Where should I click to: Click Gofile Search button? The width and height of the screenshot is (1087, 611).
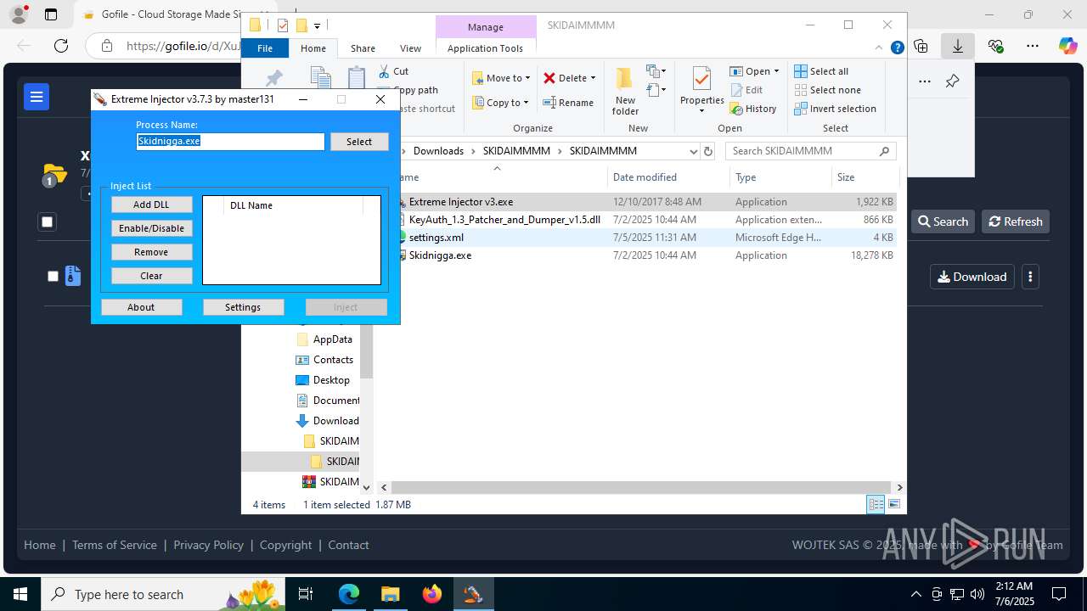pos(943,221)
